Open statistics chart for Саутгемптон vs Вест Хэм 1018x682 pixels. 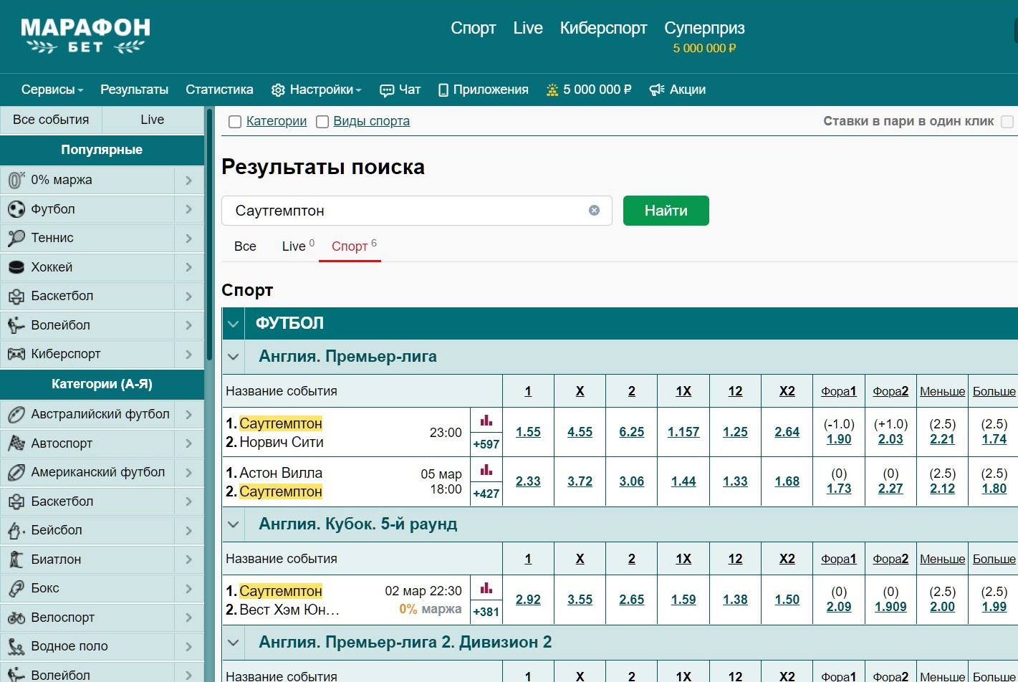[486, 588]
